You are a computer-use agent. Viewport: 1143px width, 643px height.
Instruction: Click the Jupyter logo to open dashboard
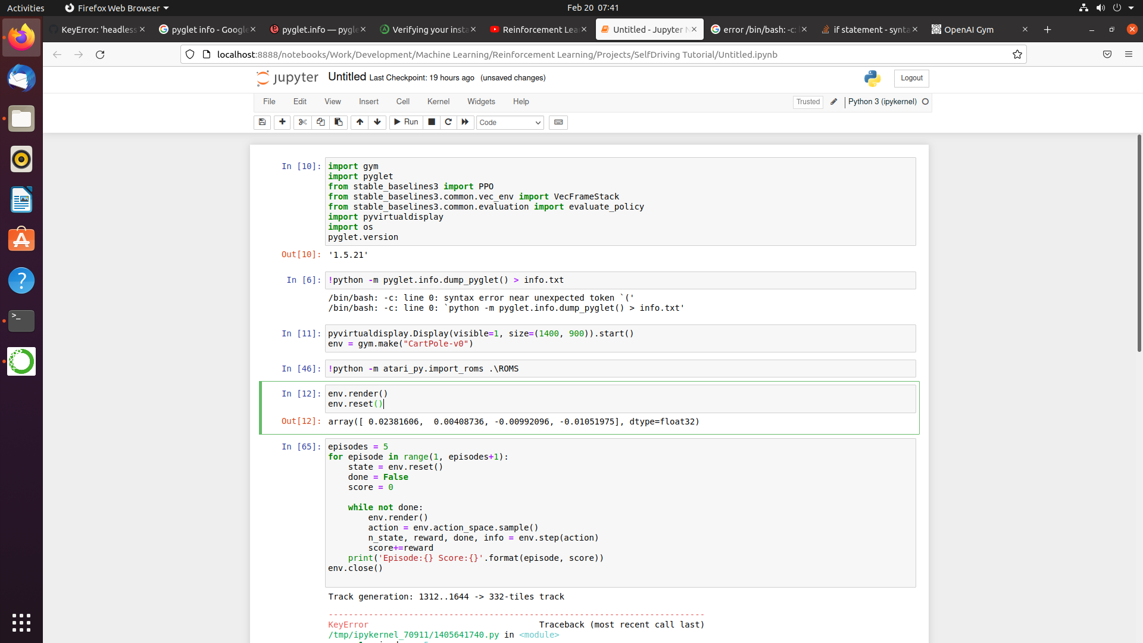288,77
